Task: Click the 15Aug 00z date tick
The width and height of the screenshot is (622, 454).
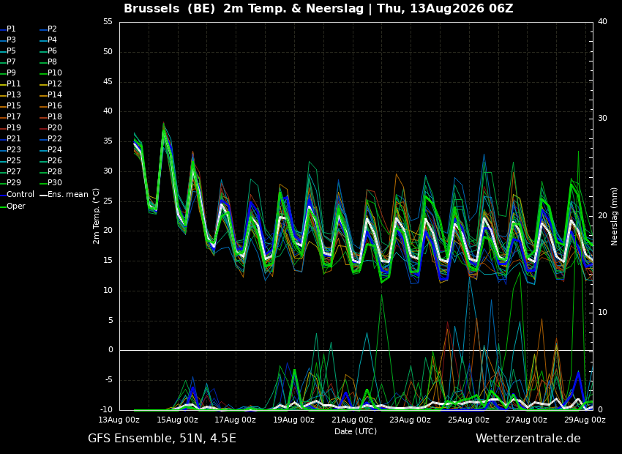Action: click(178, 420)
